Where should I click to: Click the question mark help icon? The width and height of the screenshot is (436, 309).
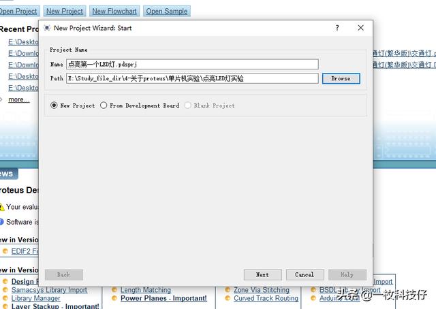(x=337, y=28)
